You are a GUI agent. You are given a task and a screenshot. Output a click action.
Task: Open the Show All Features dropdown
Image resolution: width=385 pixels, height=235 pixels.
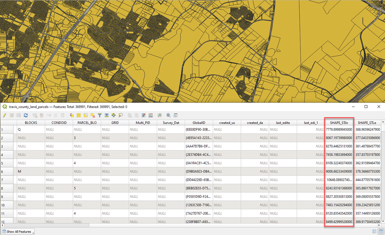point(18,231)
